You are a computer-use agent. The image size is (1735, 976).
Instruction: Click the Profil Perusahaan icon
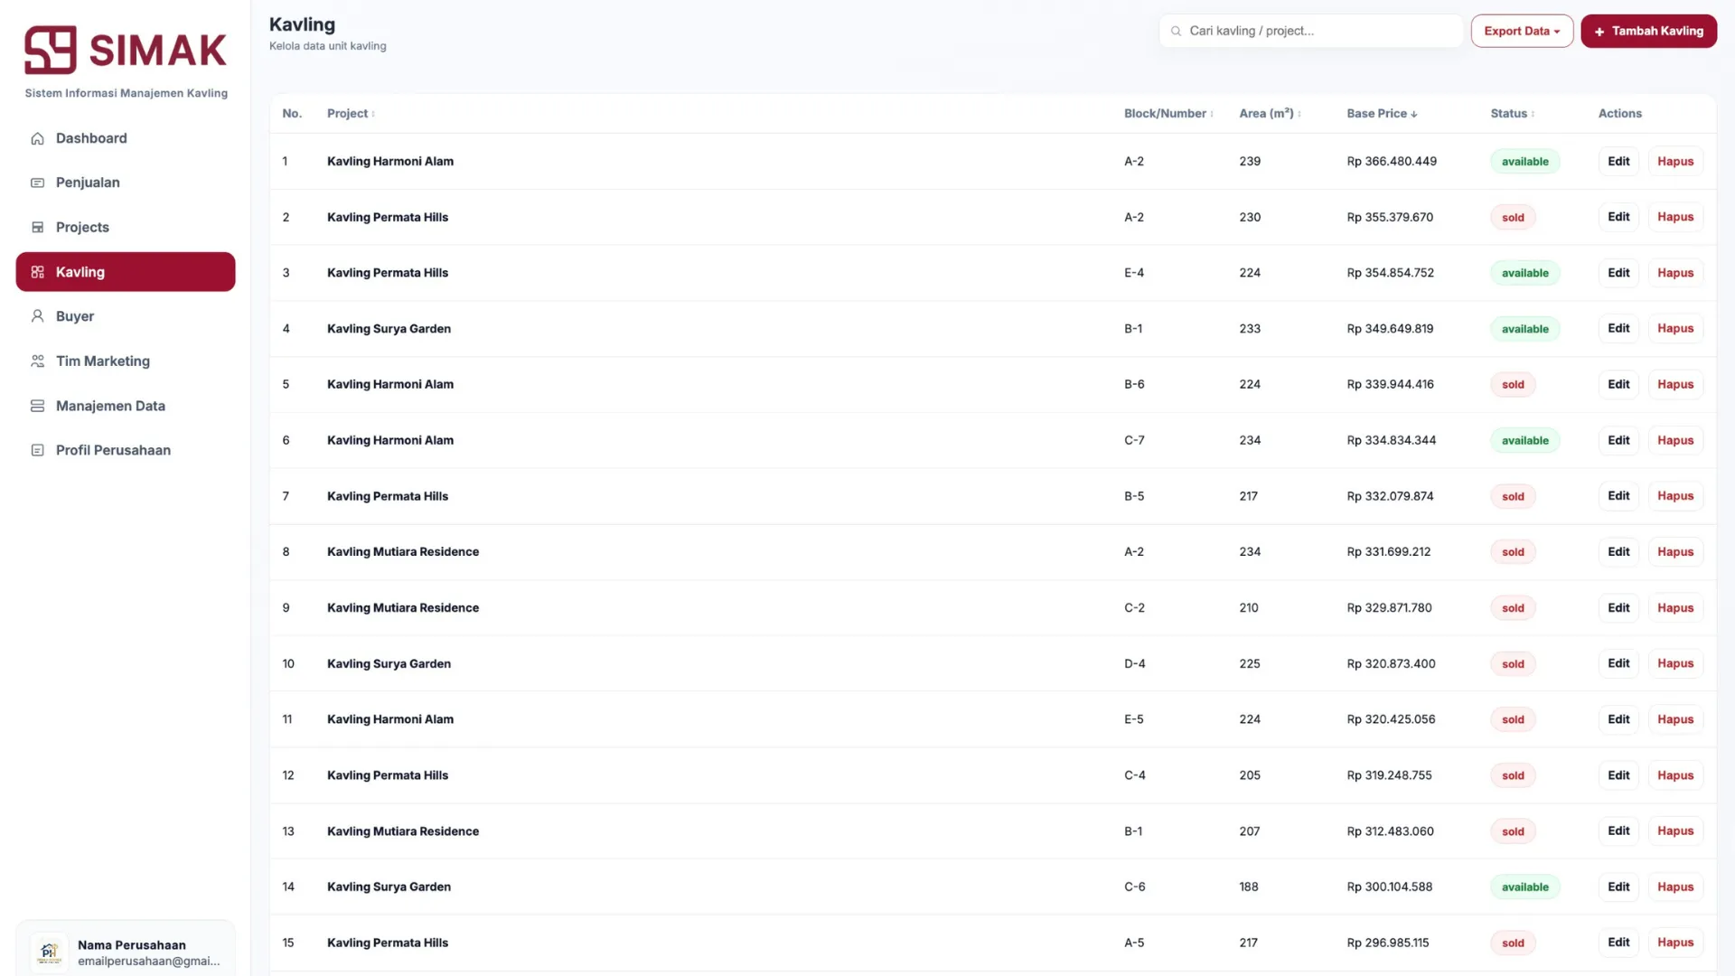(37, 450)
